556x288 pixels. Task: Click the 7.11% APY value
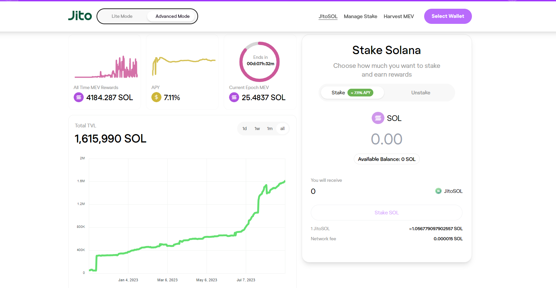172,97
